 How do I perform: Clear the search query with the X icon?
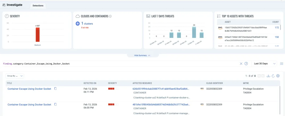pyautogui.click(x=241, y=64)
